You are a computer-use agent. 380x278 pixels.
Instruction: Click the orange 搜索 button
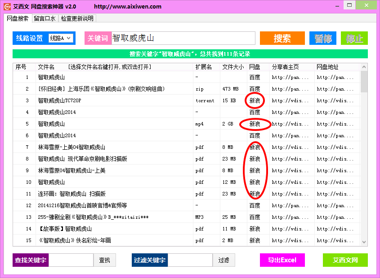tap(282, 39)
